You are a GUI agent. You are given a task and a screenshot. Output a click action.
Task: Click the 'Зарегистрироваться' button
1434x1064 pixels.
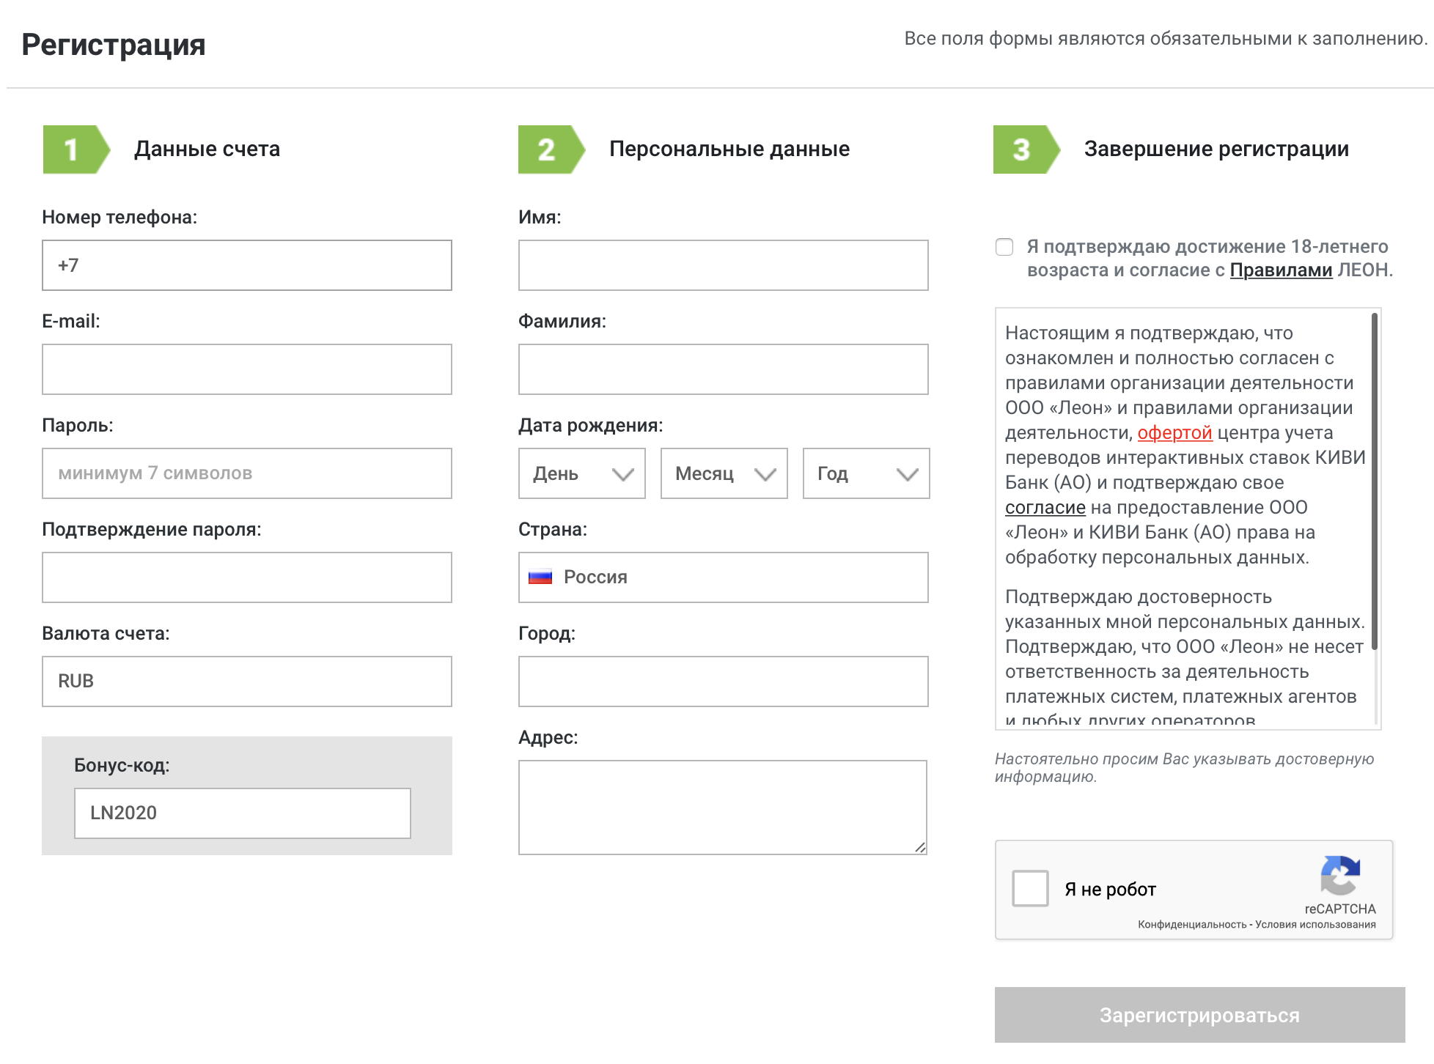point(1199,1015)
